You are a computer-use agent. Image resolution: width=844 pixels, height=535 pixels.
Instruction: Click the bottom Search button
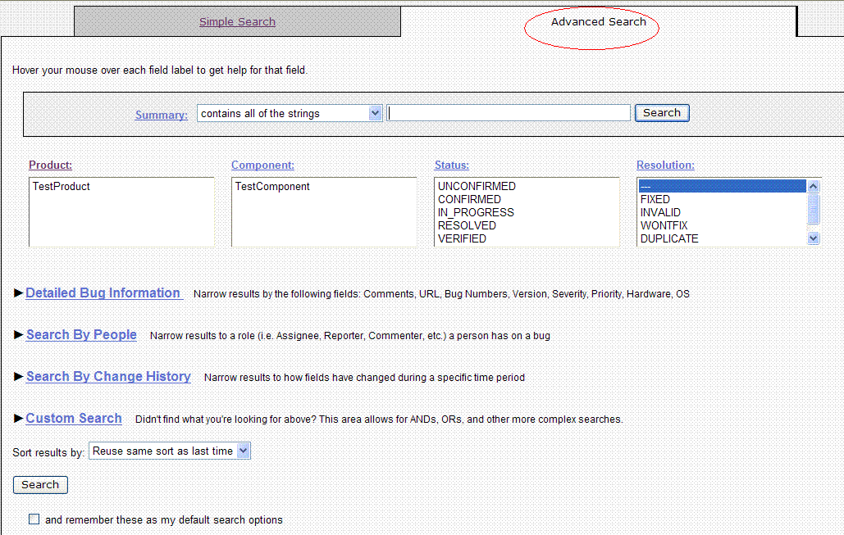[40, 485]
